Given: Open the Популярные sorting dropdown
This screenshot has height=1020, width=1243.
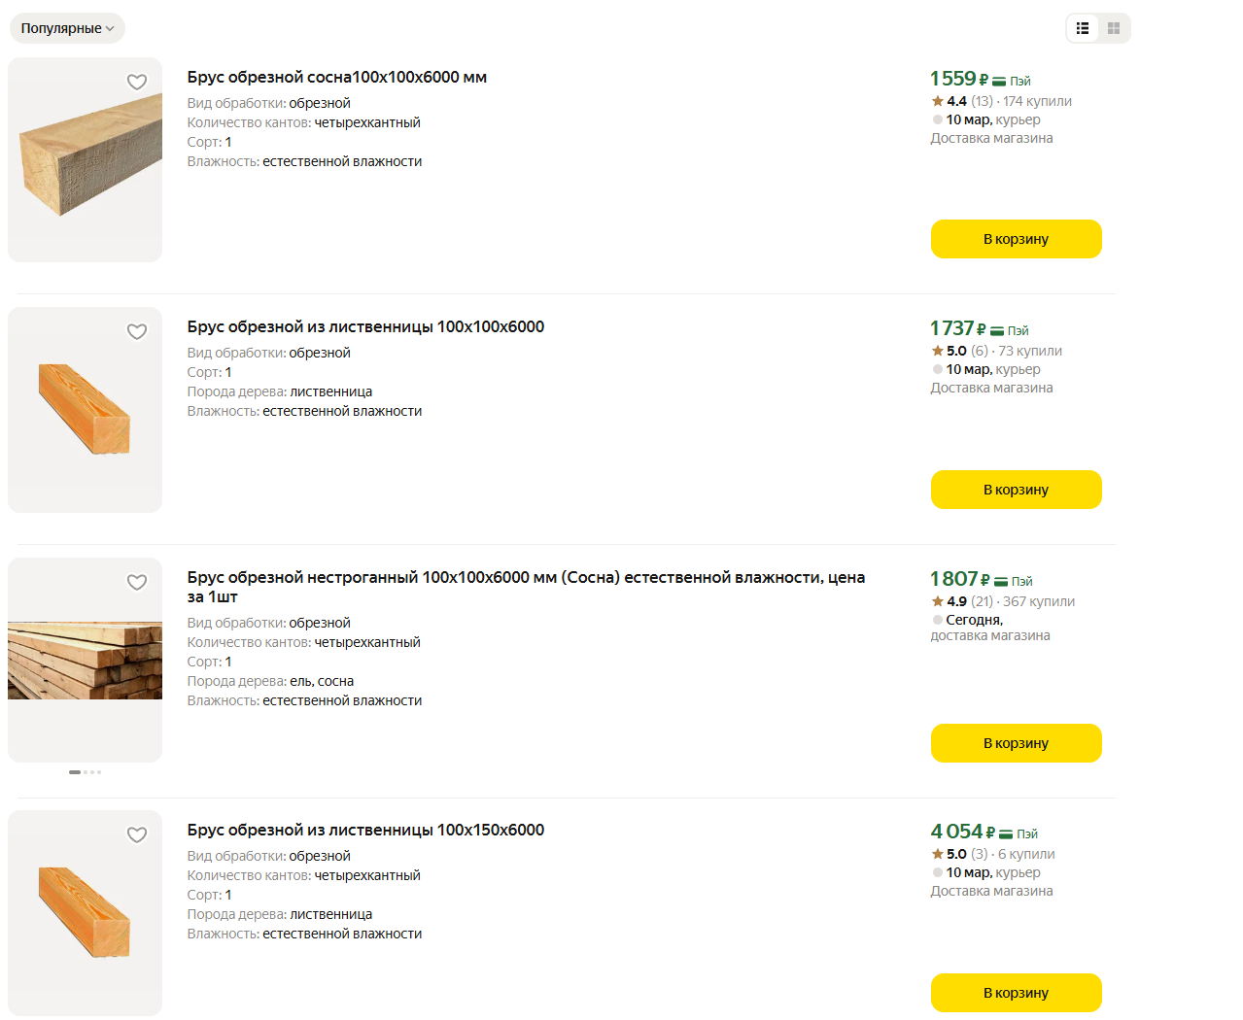Looking at the screenshot, I should point(67,28).
